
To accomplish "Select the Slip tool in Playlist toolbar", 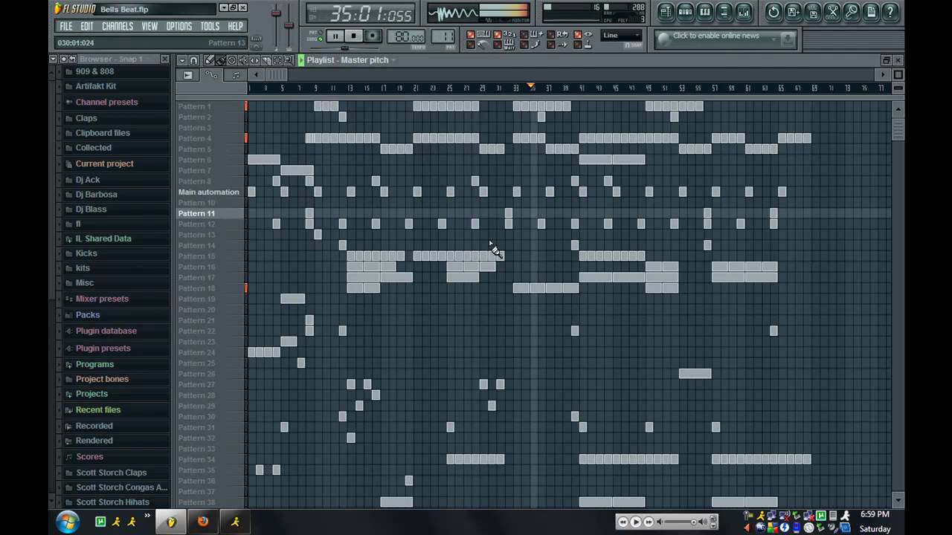I will click(254, 60).
